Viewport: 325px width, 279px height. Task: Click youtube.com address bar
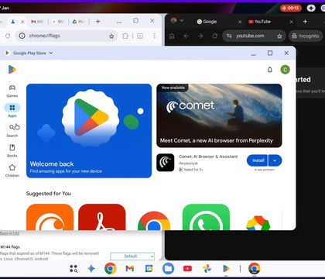coord(254,36)
